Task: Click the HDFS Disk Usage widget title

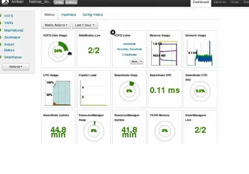Action: point(55,36)
